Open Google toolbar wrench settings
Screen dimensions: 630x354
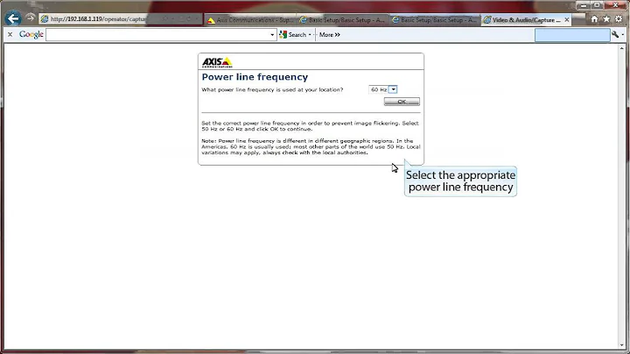pos(615,34)
